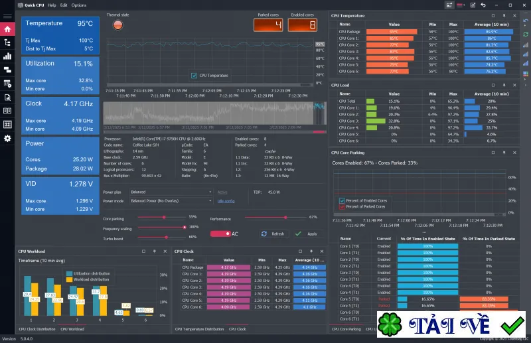Toggle Percent of Enabled Cores checkbox
Screen dimensions: 531x343
[342, 200]
